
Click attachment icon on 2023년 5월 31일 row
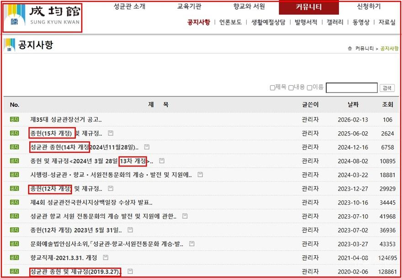pyautogui.click(x=130, y=230)
